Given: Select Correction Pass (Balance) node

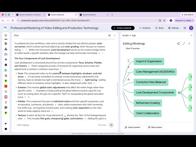Looking at the screenshot, I should pyautogui.click(x=151, y=82).
